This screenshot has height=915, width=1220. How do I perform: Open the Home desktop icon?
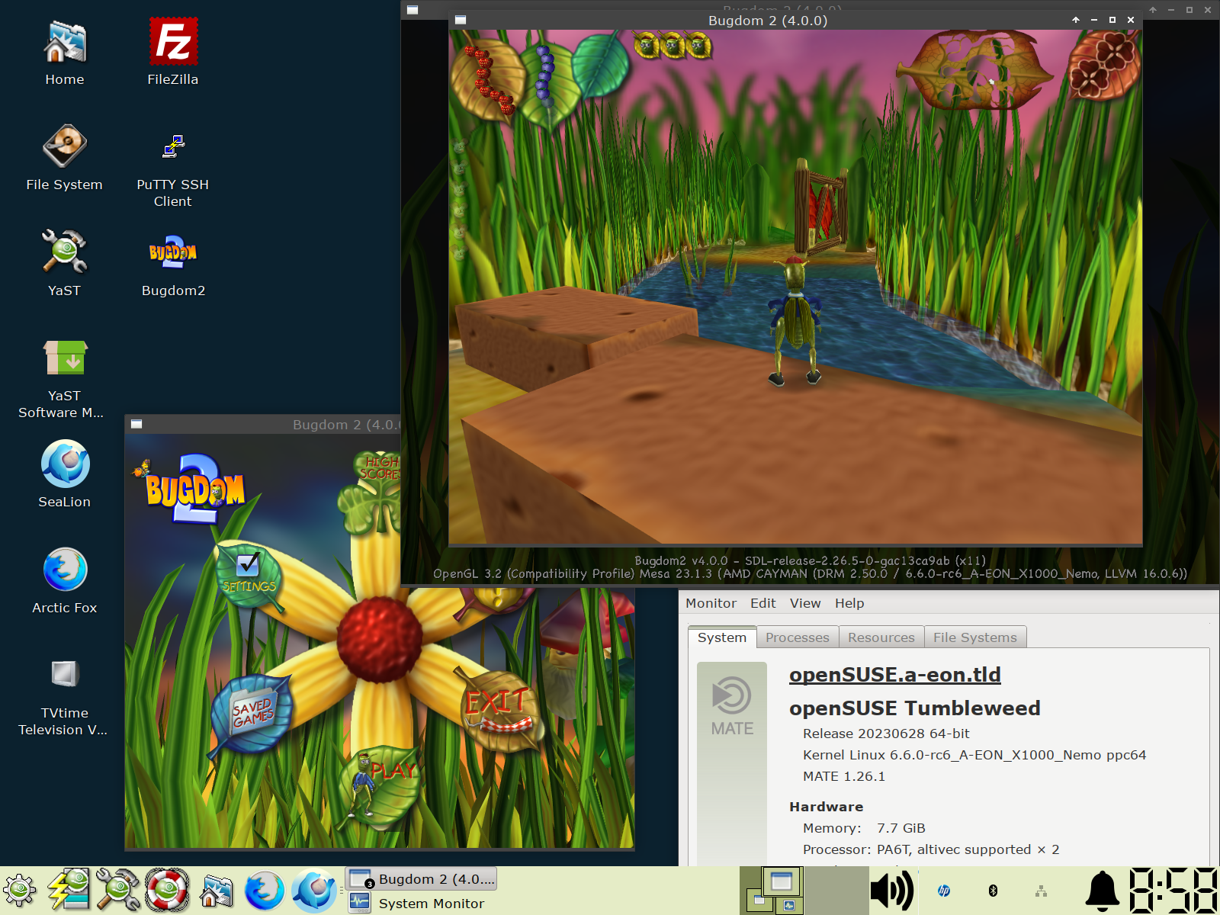[x=65, y=52]
